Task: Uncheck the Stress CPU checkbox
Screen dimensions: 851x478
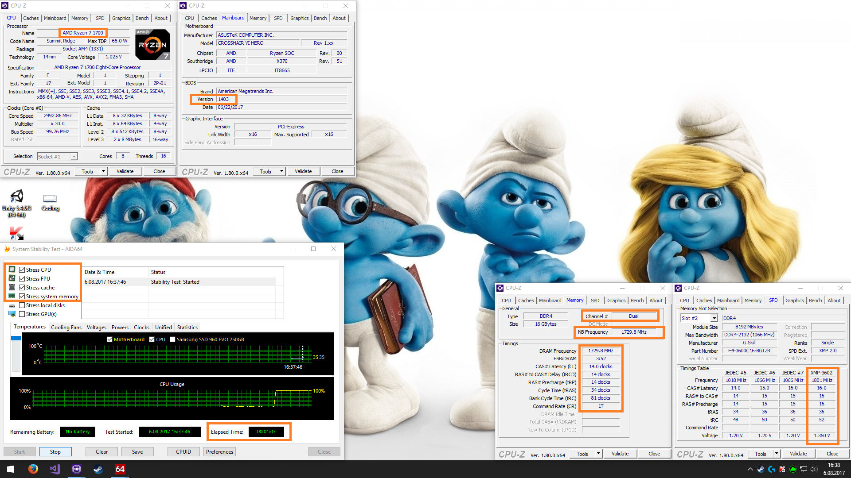Action: 22,270
